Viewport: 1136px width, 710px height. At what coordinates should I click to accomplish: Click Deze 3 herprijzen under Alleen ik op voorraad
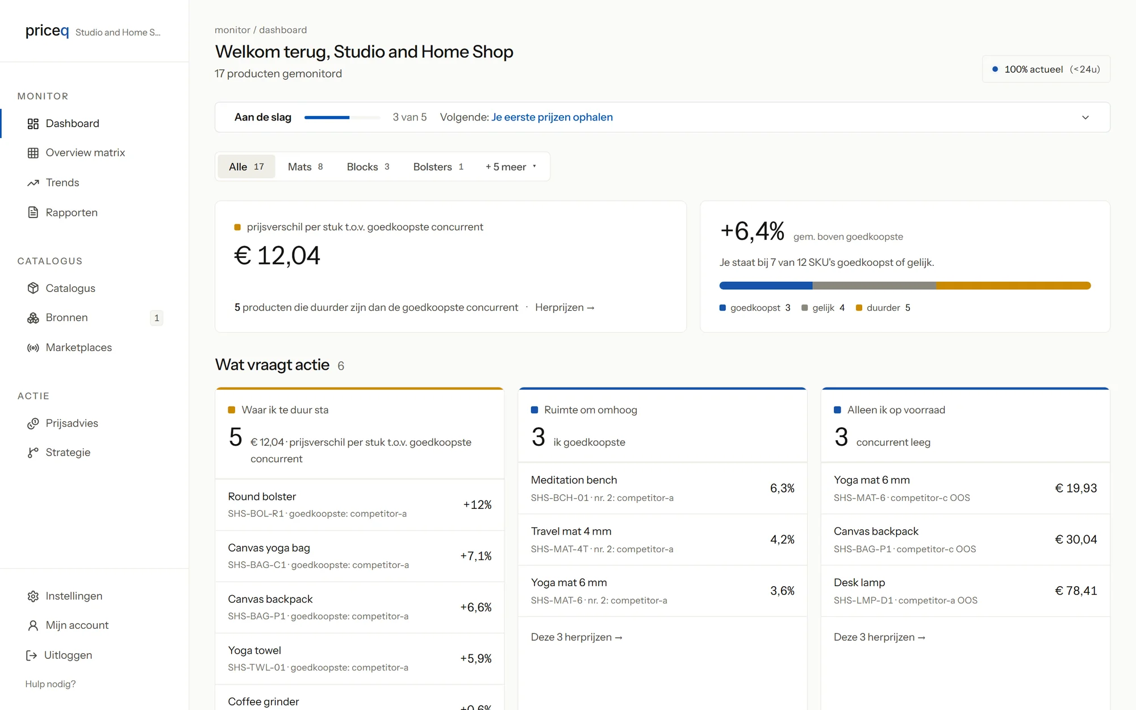879,637
